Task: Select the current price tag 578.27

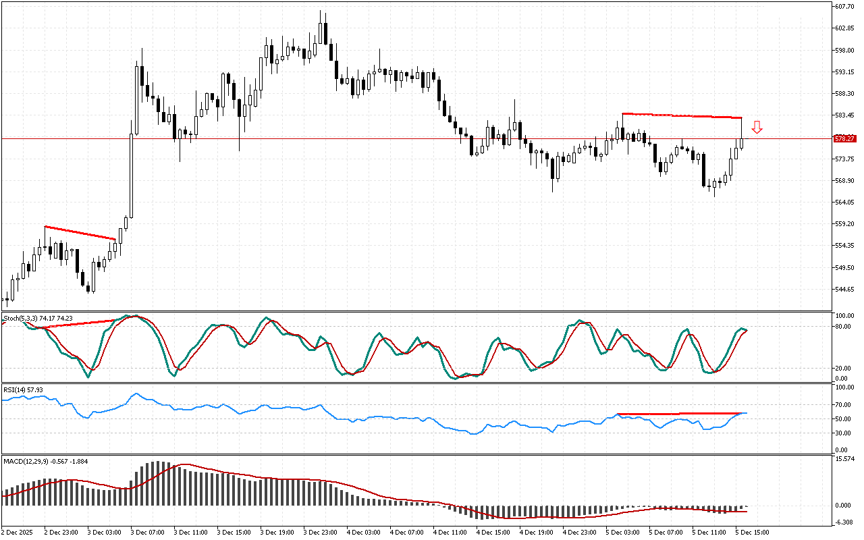Action: click(844, 138)
